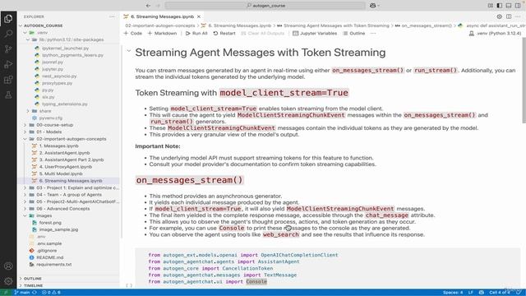Toggle the bottom panel visibility

click(x=509, y=6)
